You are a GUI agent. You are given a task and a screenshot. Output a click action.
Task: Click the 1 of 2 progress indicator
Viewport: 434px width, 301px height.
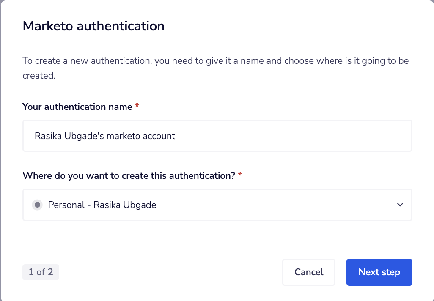pos(41,272)
